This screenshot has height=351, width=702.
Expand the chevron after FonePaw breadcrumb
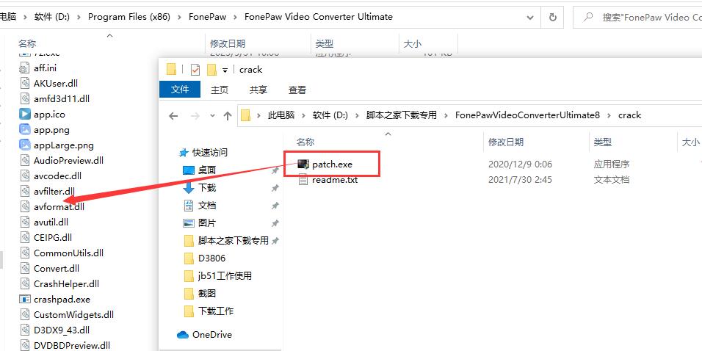click(236, 17)
